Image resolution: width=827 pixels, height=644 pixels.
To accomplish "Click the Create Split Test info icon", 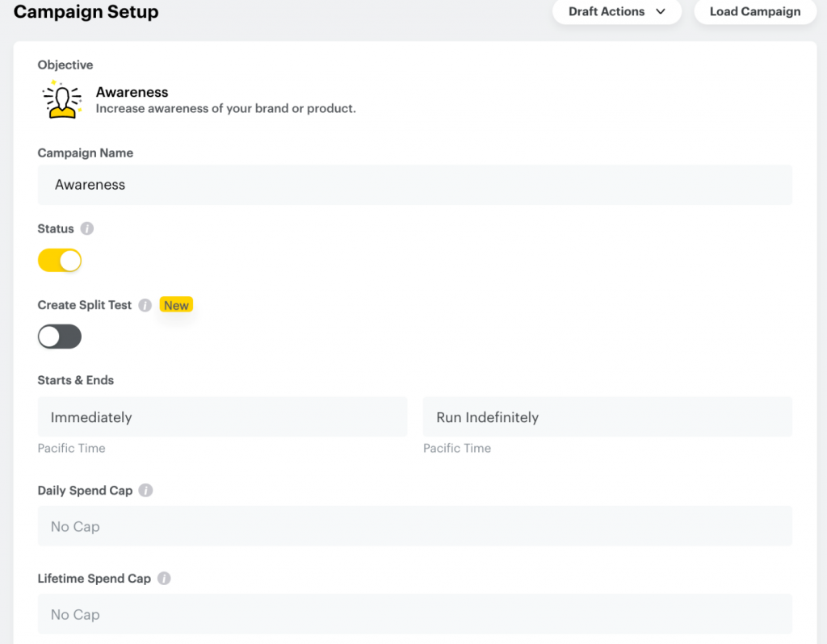I will tap(145, 305).
